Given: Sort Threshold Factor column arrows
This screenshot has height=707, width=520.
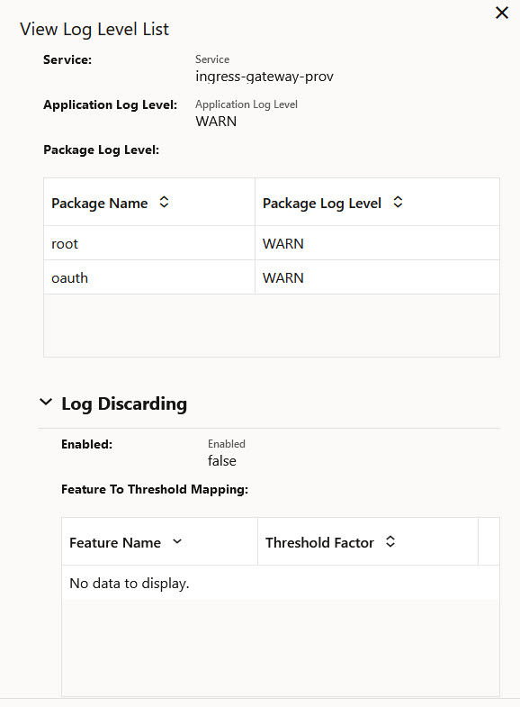Looking at the screenshot, I should coord(390,541).
